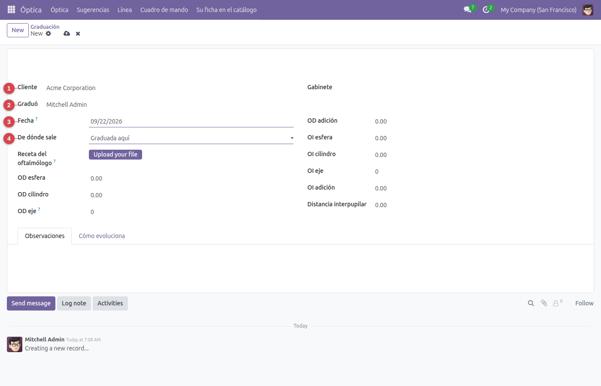Viewport: 601px width, 386px height.
Task: Edit the Distancia interpupilar value
Action: (478, 205)
